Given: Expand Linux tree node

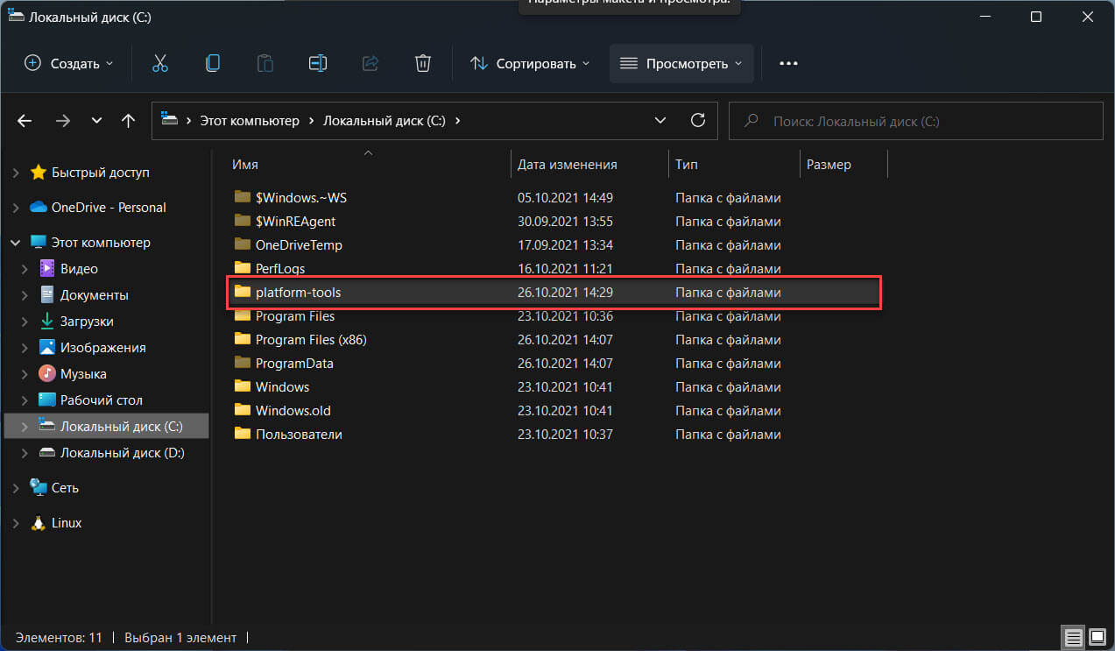Looking at the screenshot, I should click(x=16, y=523).
